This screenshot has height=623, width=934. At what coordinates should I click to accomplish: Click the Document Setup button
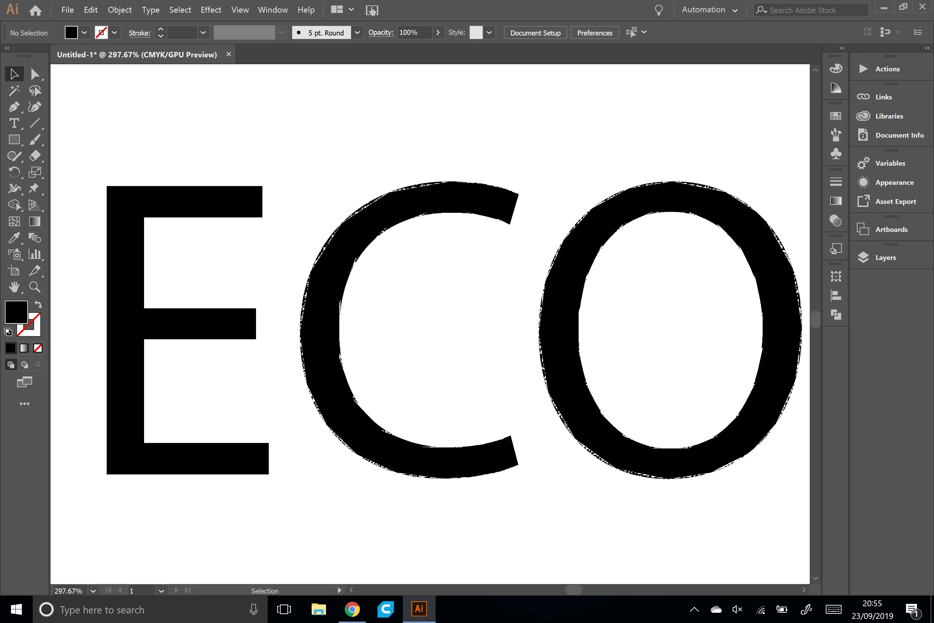(535, 32)
